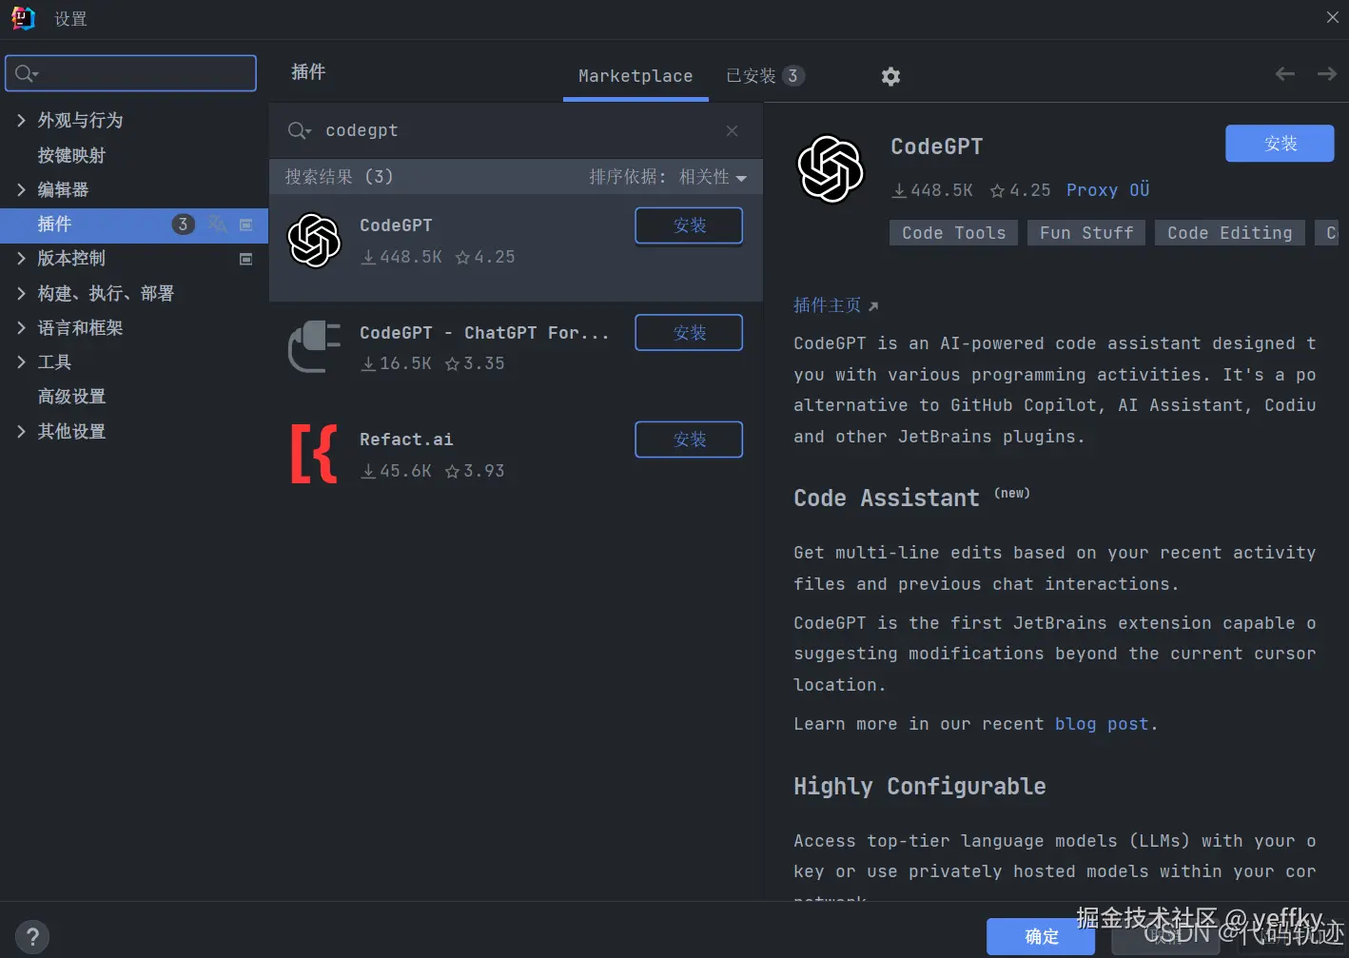1349x958 pixels.
Task: Install CodeGPT - ChatGPT For plugin
Action: pyautogui.click(x=689, y=333)
